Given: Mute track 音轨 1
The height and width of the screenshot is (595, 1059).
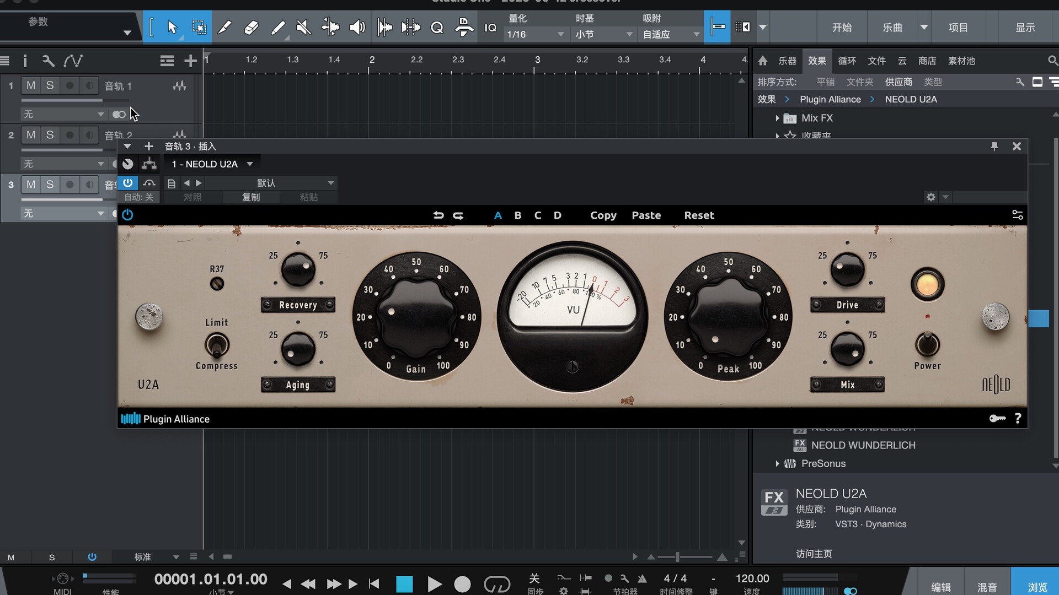Looking at the screenshot, I should 31,85.
